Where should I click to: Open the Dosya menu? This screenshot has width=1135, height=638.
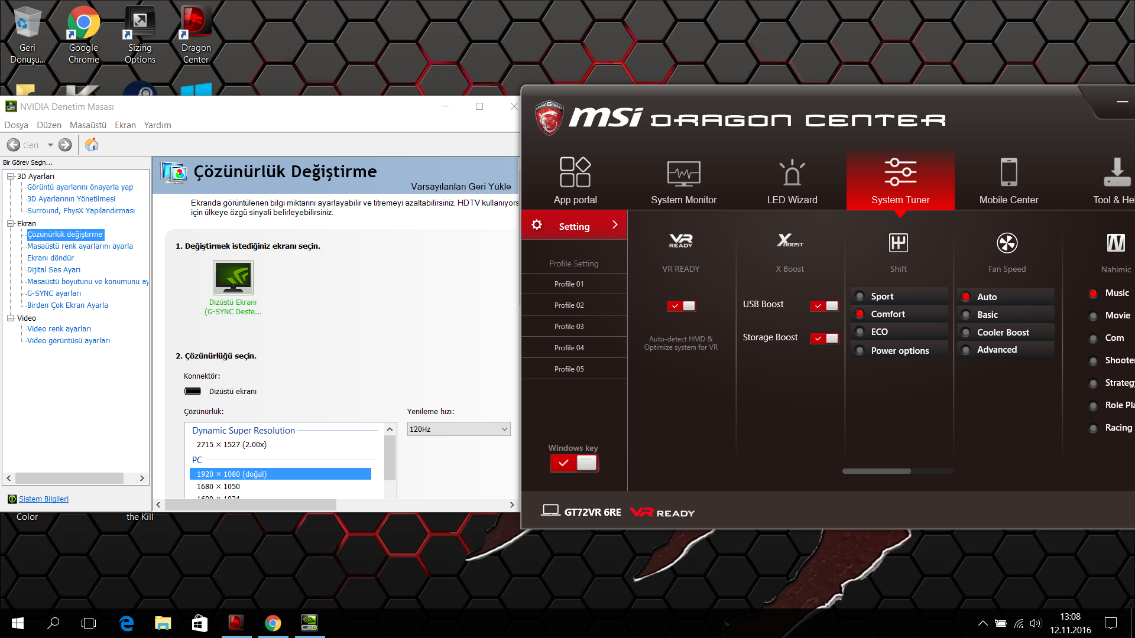(16, 125)
